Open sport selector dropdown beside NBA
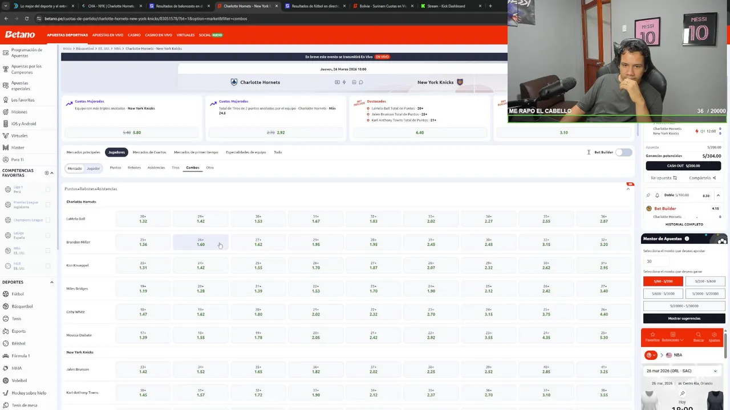 pyautogui.click(x=651, y=355)
